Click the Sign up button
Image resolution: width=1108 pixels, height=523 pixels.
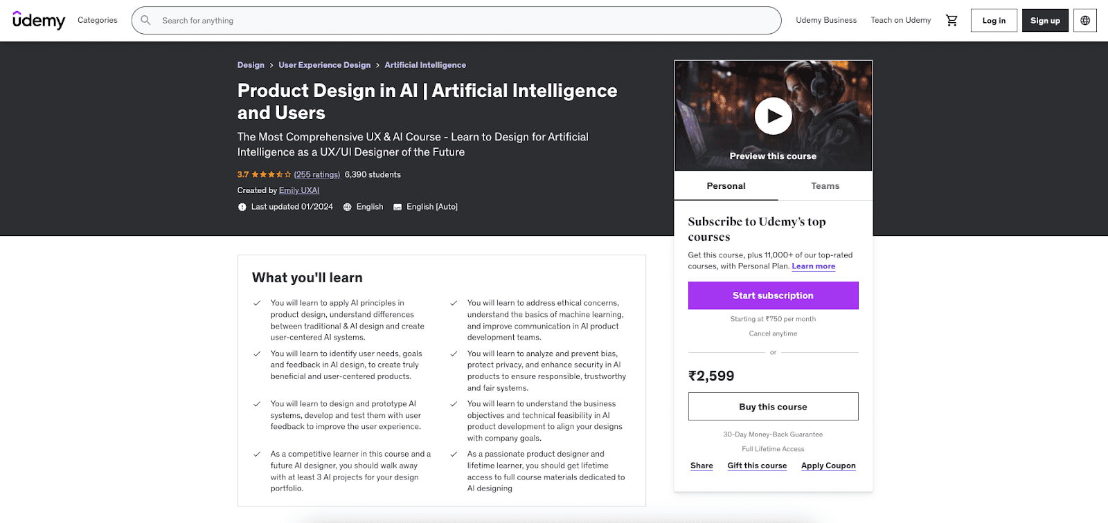coord(1045,21)
